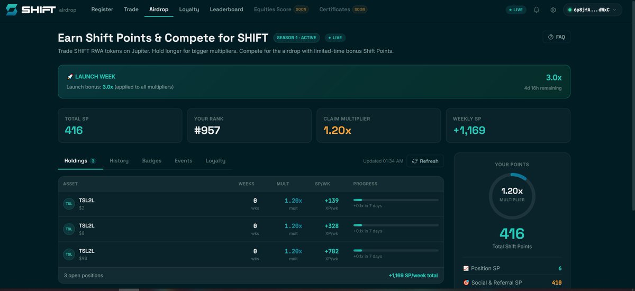Click the Position SP value 6

tap(560, 268)
